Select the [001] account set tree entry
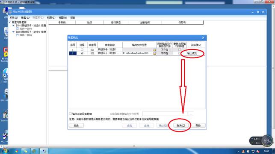The image size is (275, 154). [31, 26]
